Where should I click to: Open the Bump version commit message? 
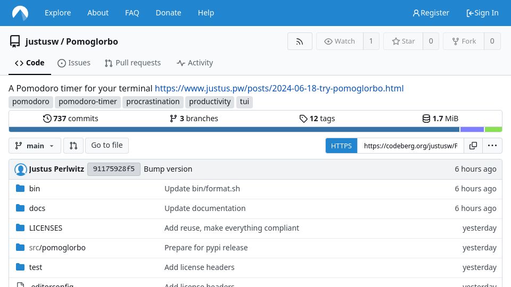168,169
